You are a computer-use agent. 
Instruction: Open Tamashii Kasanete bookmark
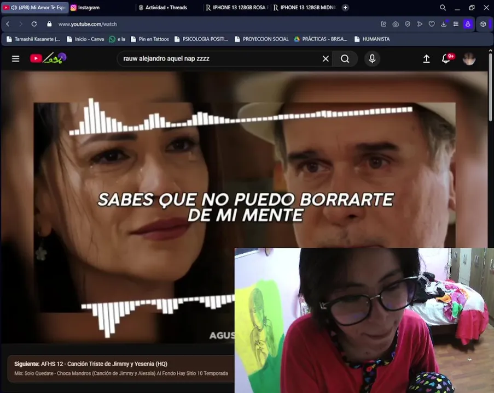(33, 39)
